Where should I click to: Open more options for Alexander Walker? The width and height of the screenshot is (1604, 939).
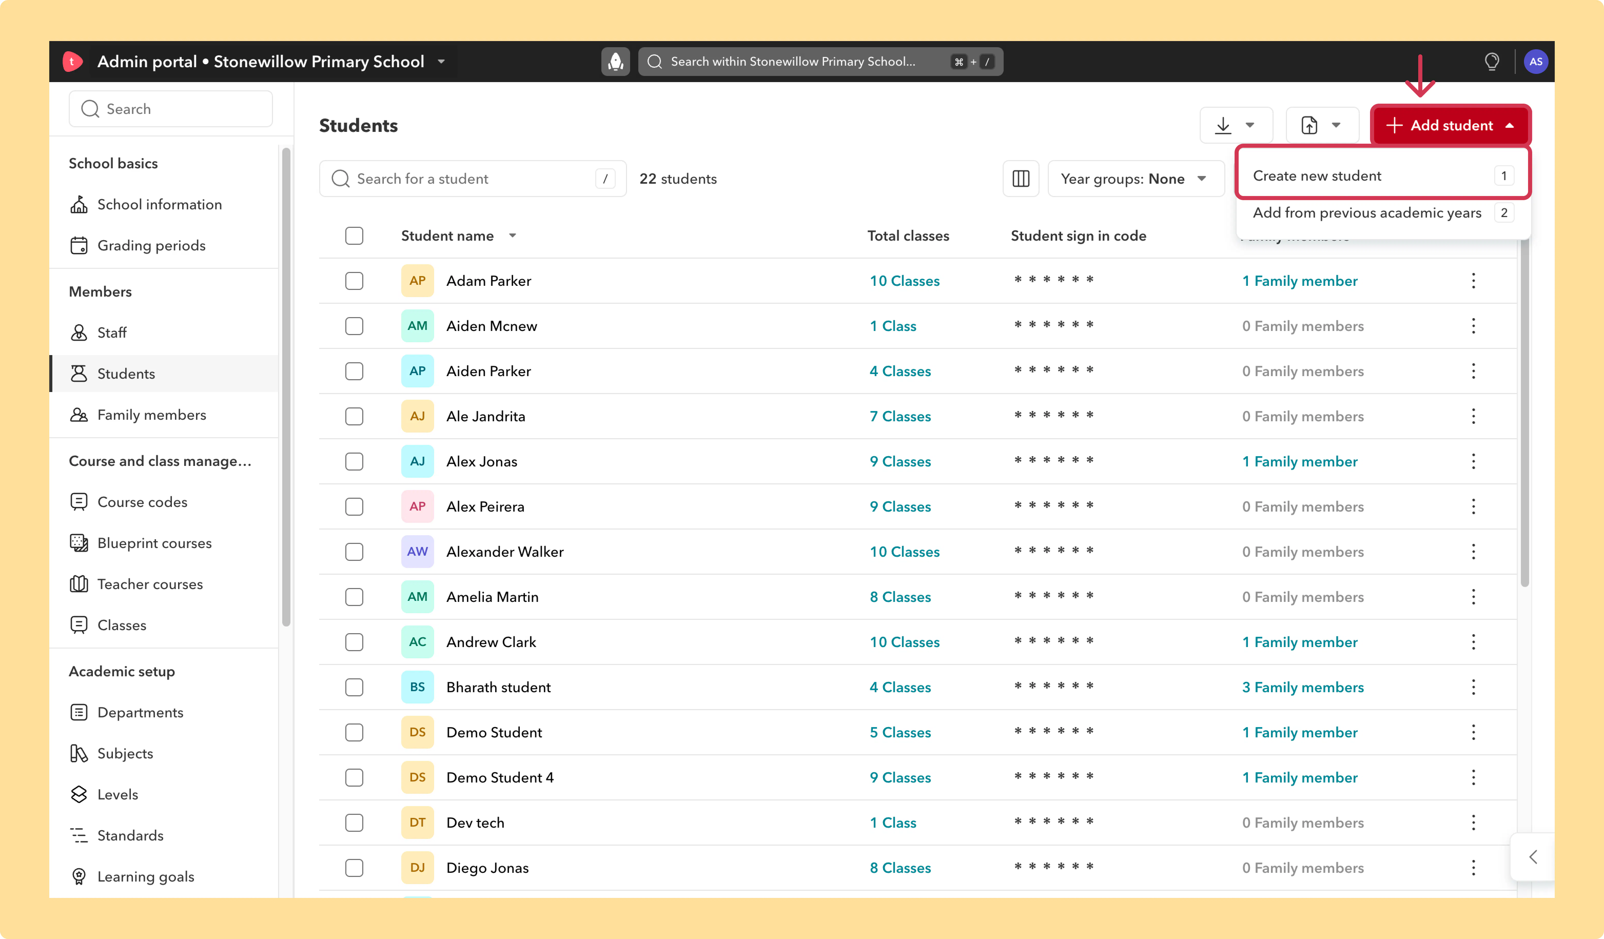click(1473, 552)
